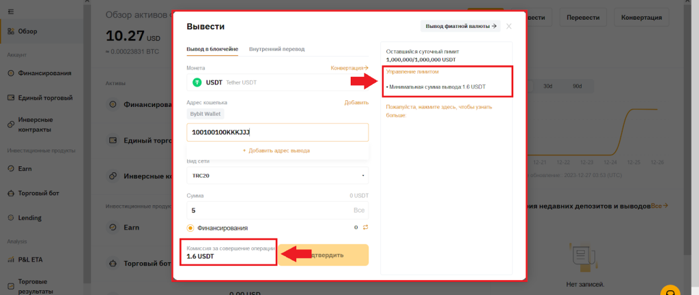Image resolution: width=699 pixels, height=295 pixels.
Task: Select the Финансирования radio button
Action: pos(190,228)
